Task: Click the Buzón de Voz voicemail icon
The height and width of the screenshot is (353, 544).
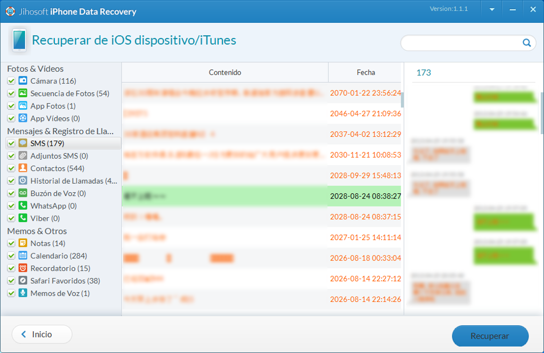Action: point(23,193)
